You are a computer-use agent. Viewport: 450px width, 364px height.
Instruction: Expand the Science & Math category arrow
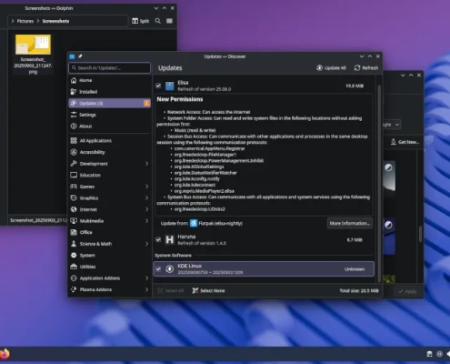tap(146, 244)
